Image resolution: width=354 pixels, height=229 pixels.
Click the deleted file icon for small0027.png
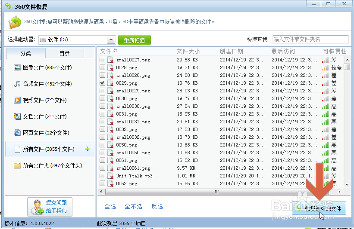[110, 60]
